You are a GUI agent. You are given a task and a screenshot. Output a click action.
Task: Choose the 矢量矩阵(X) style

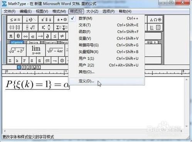point(107,52)
